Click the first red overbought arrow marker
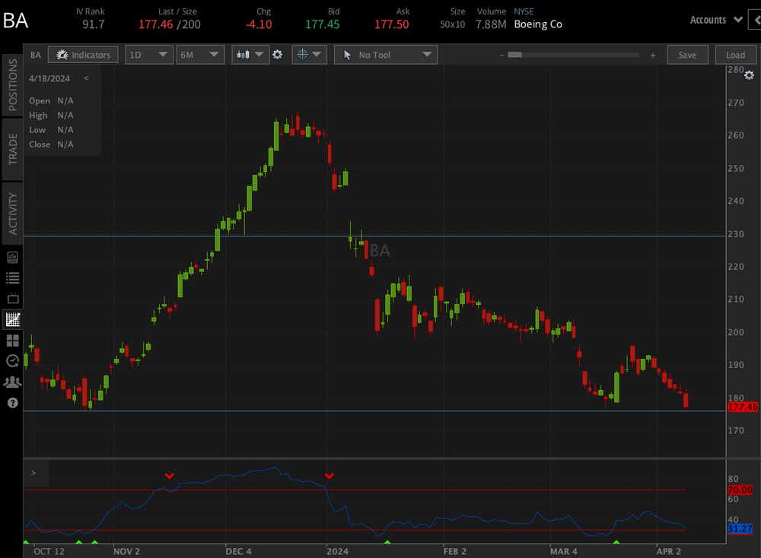The image size is (761, 558). pos(170,476)
